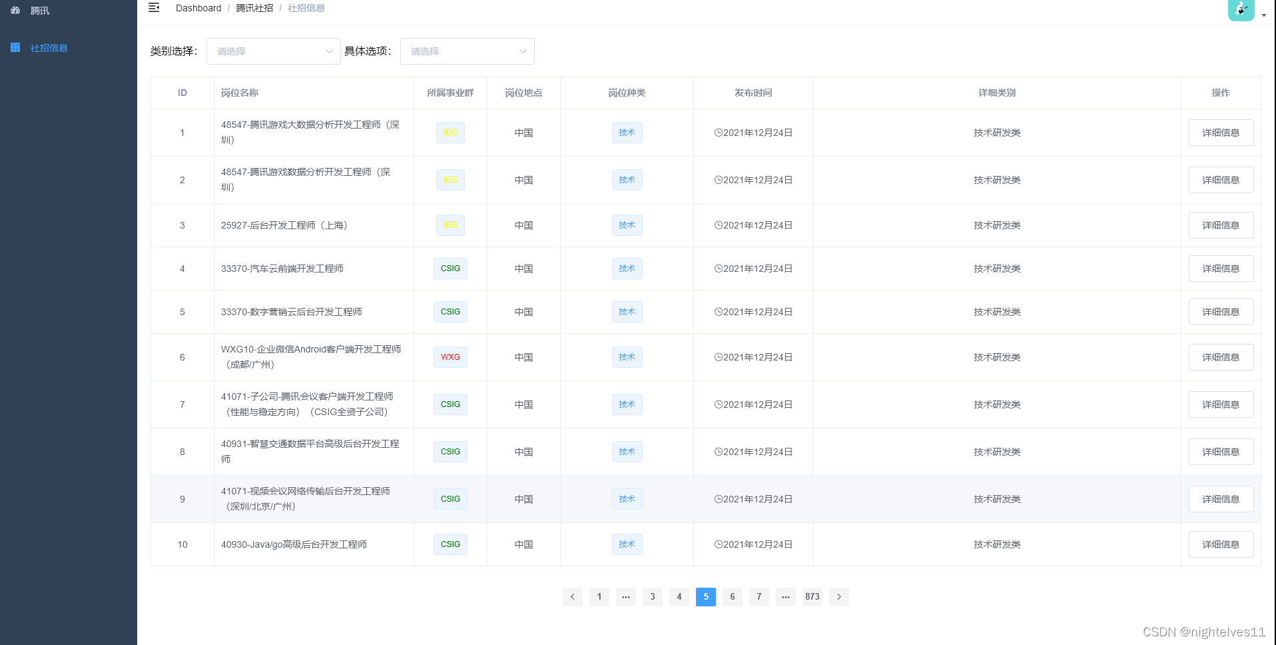Screen dimensions: 1276x645
Task: Open 详细信息 for row 10 Java/go
Action: pos(1221,544)
